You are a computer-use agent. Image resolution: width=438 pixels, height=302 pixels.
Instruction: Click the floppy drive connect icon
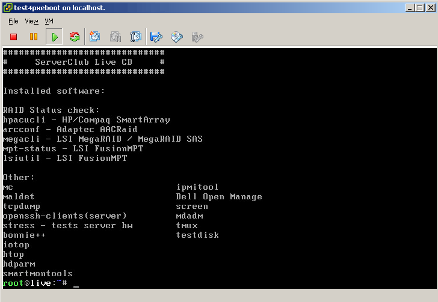[156, 37]
